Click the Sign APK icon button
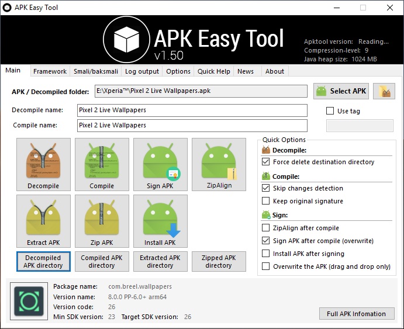The width and height of the screenshot is (404, 329). (x=160, y=164)
